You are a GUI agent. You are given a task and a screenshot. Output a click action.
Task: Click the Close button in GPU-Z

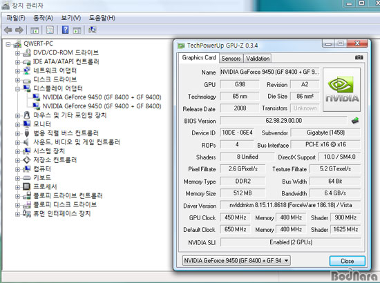pos(347,261)
